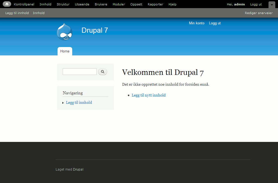This screenshot has width=278, height=183.
Task: Click the home icon in the admin toolbar
Action: (7, 4)
